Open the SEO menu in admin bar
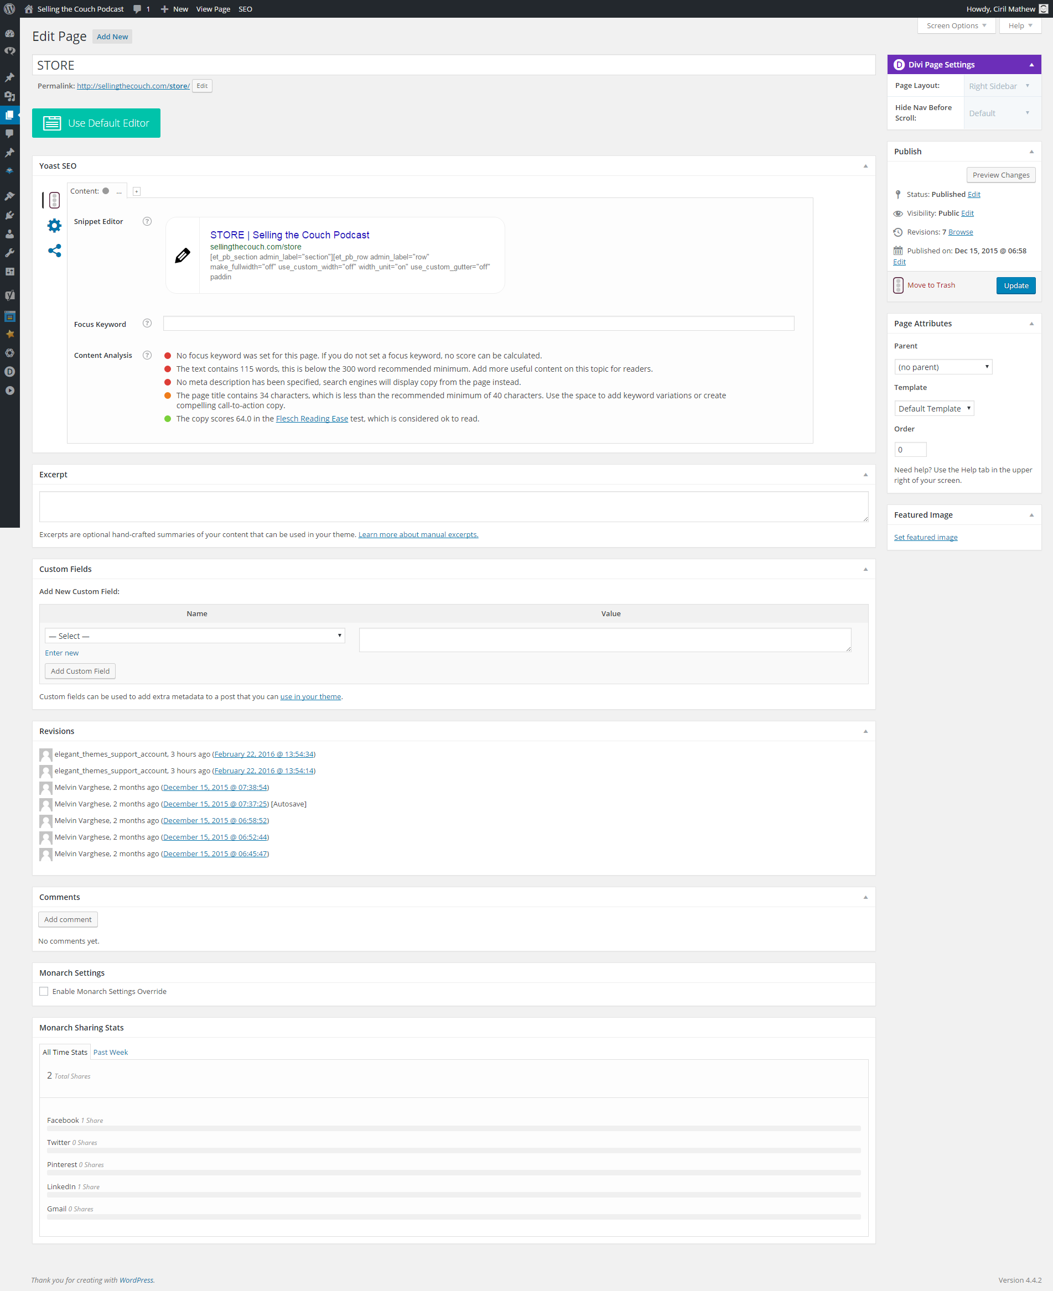 (x=245, y=9)
